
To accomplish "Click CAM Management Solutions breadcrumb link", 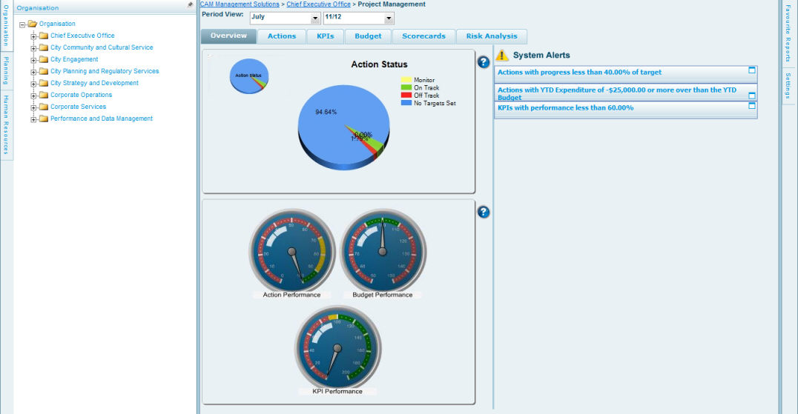I will tap(240, 4).
